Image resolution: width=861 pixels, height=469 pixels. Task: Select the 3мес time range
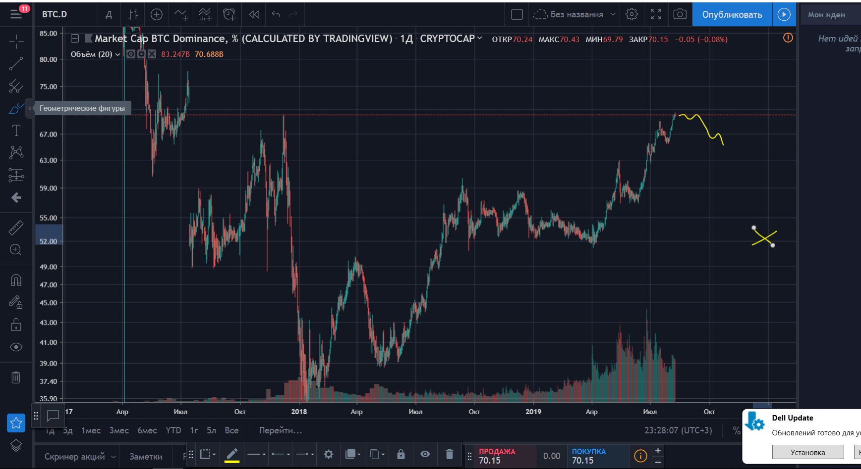click(119, 430)
